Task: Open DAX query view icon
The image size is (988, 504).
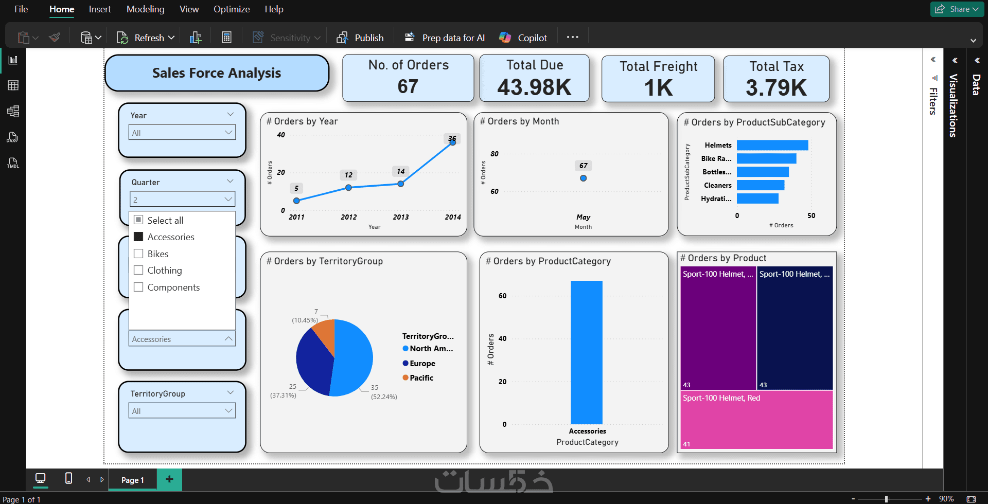Action: tap(12, 137)
